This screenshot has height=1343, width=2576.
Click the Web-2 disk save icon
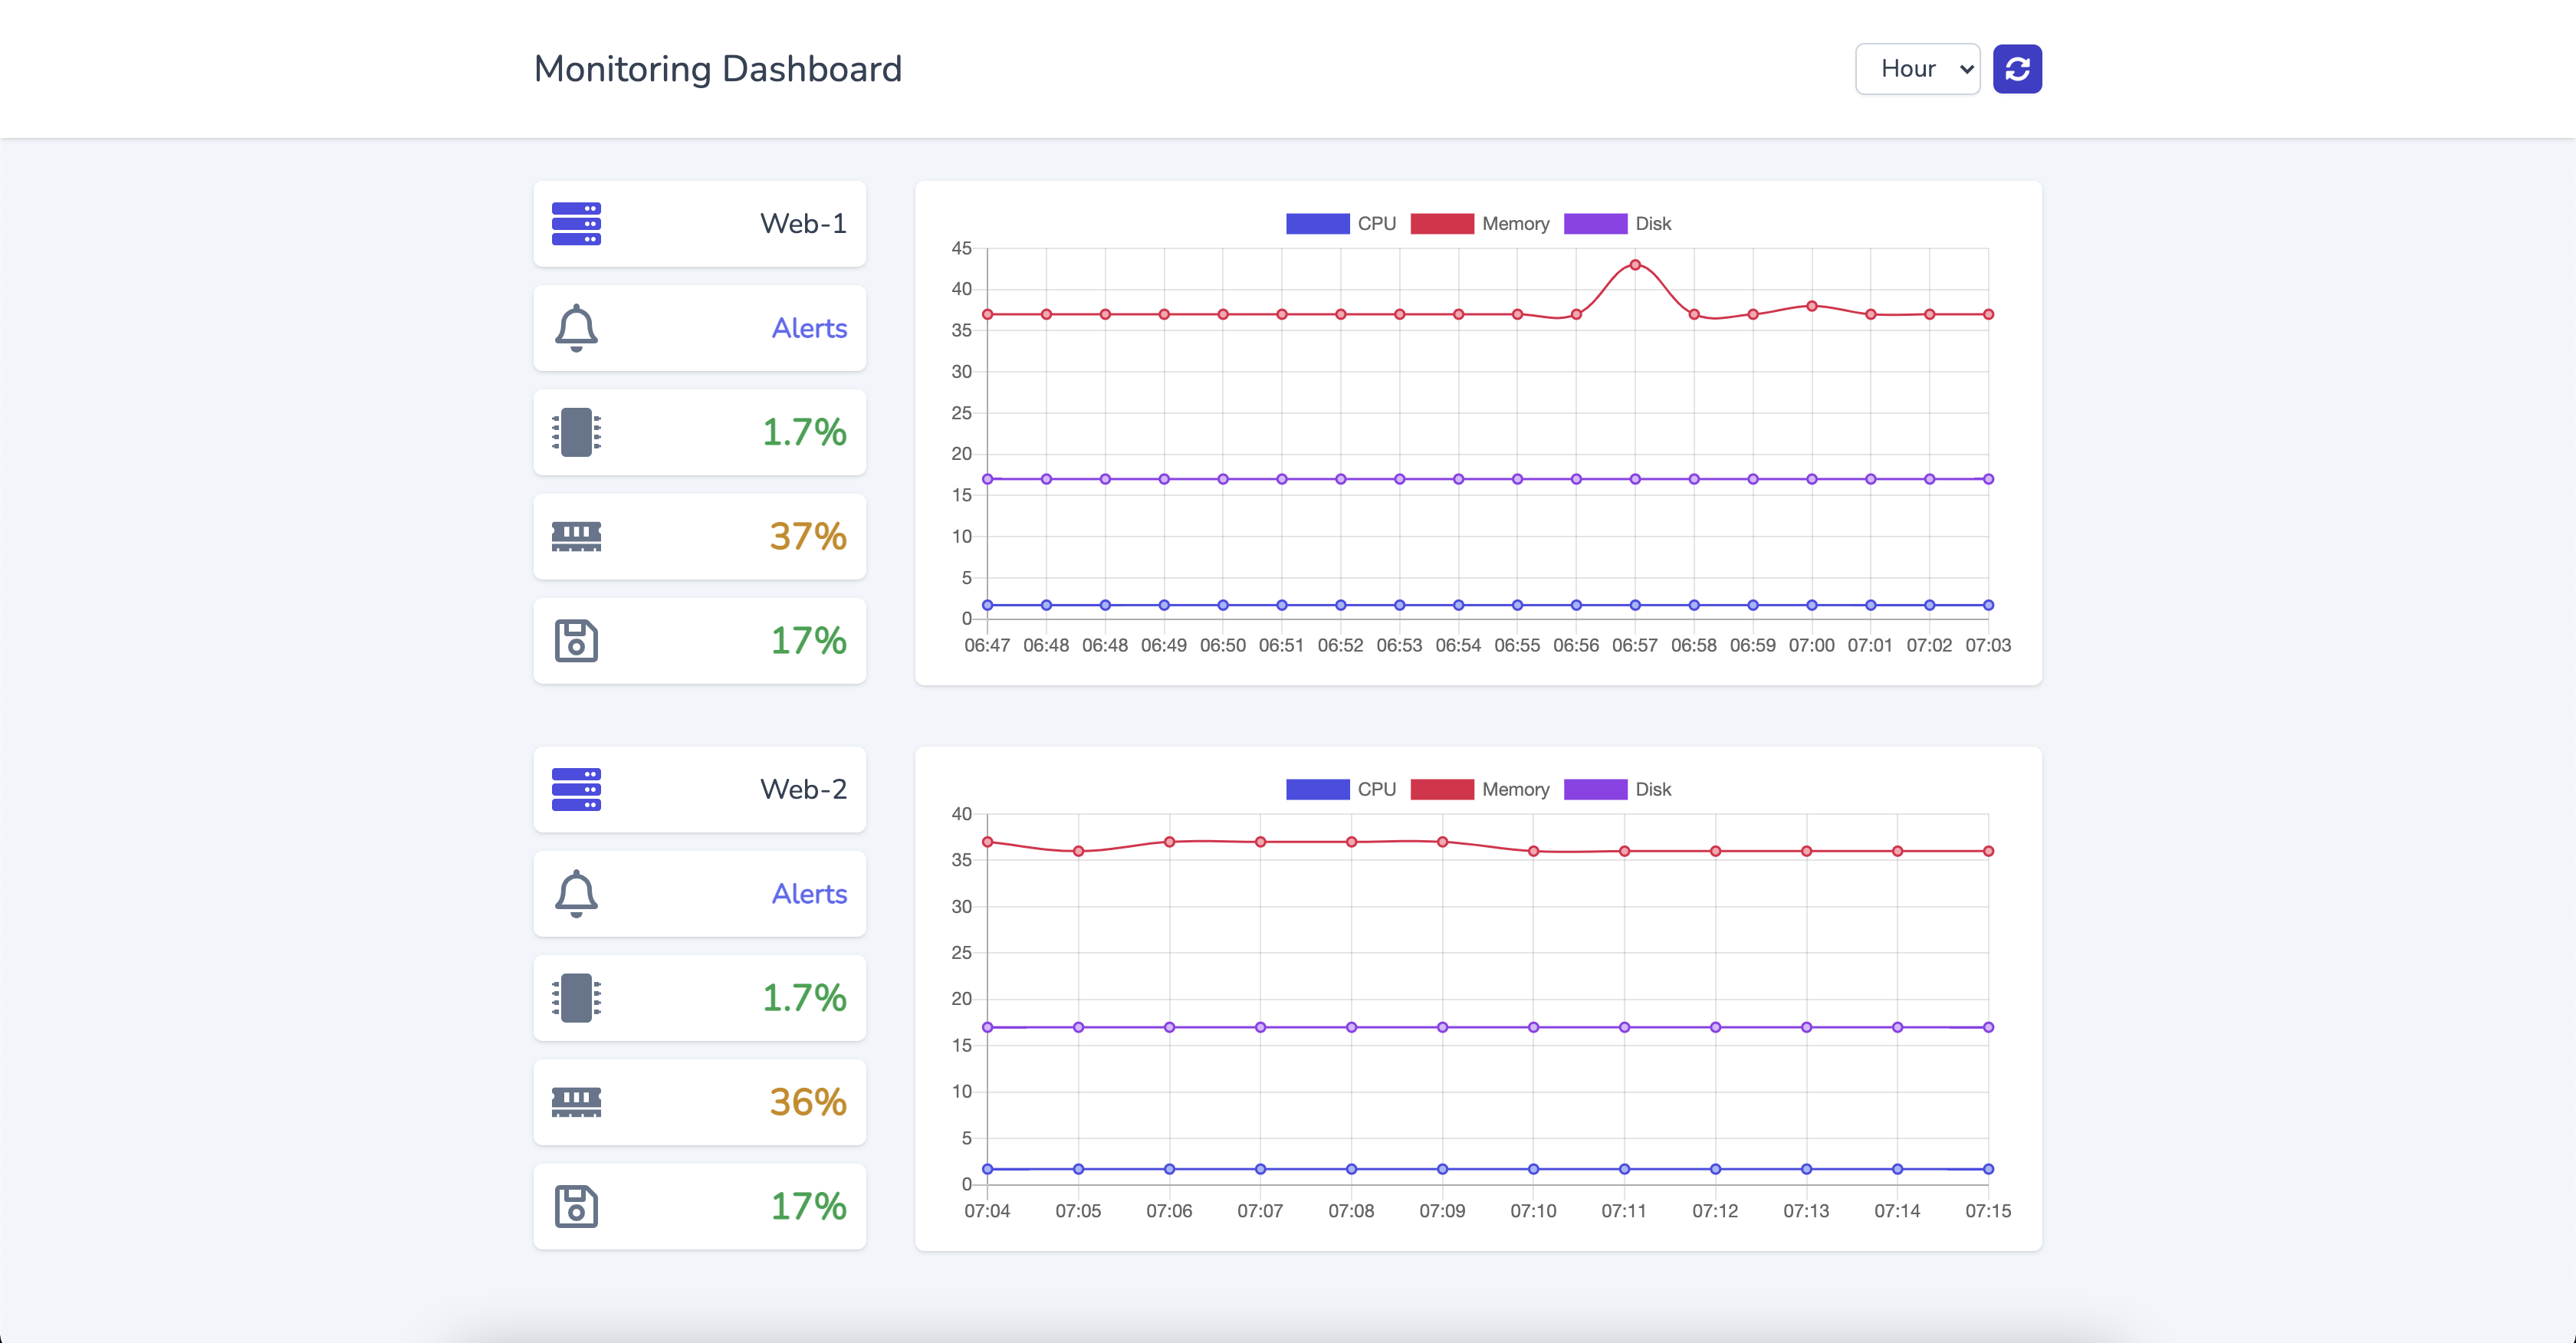(x=576, y=1206)
